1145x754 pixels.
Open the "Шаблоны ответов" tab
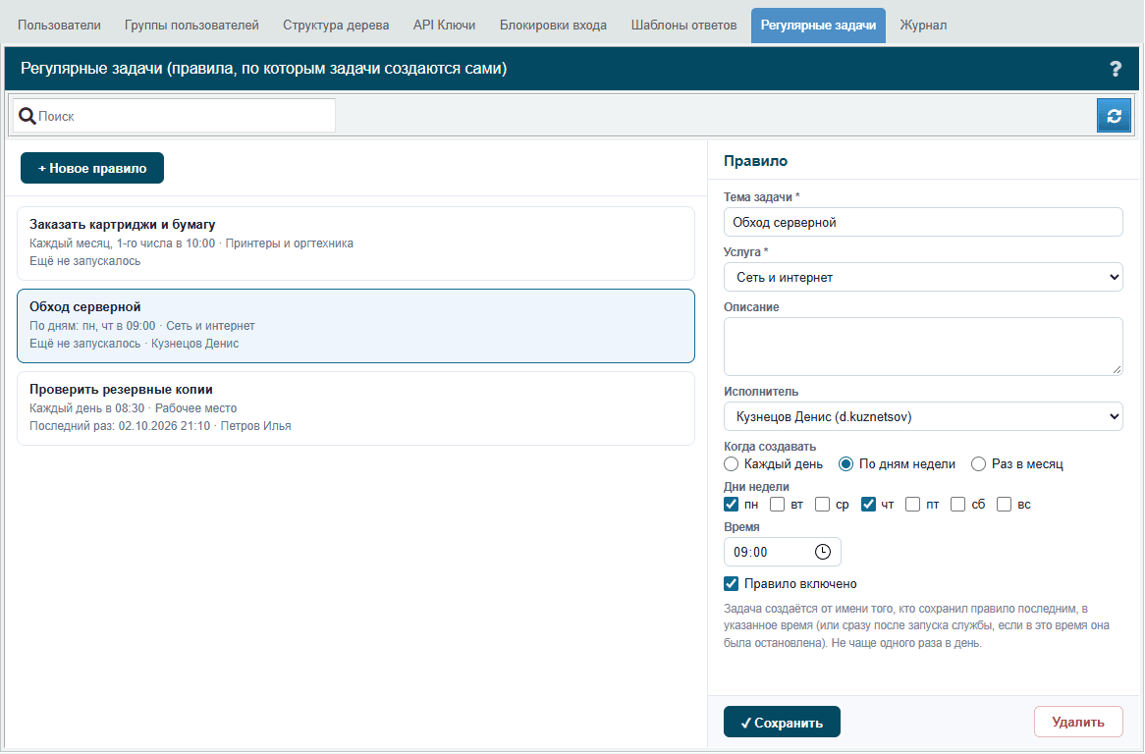(x=684, y=26)
